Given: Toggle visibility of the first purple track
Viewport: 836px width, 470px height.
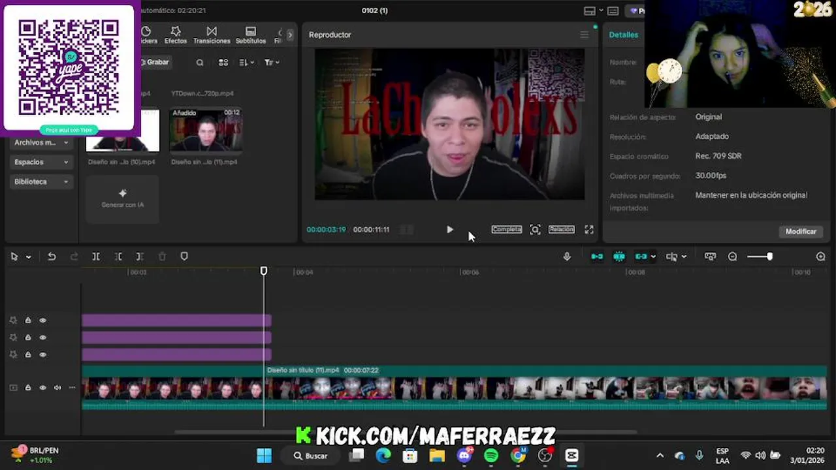Looking at the screenshot, I should [x=42, y=321].
